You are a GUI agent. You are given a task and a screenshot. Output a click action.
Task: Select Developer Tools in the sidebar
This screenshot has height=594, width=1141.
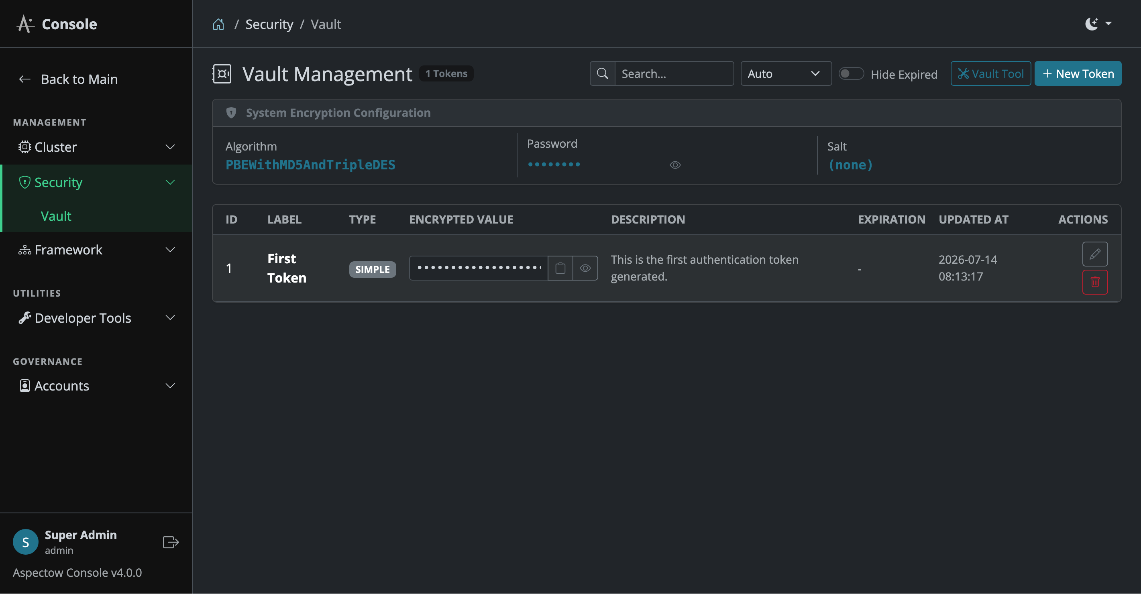96,317
